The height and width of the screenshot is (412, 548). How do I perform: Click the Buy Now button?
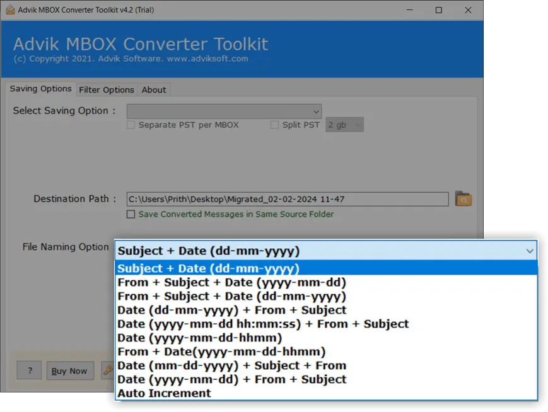click(70, 370)
